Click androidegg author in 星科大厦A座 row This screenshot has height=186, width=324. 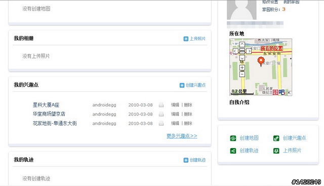[104, 105]
